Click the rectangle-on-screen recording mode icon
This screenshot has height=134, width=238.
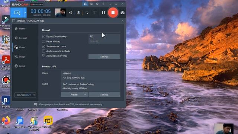pyautogui.click(x=17, y=13)
